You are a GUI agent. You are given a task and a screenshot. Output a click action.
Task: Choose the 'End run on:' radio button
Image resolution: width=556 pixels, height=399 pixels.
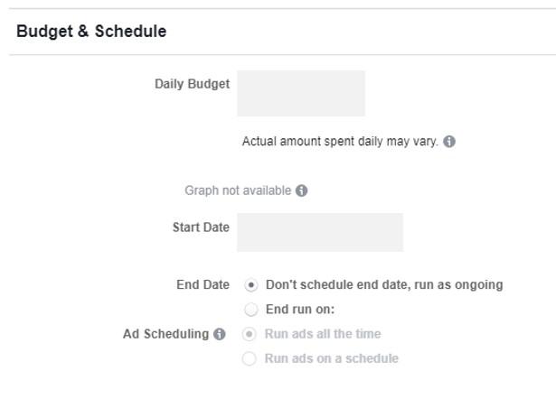251,310
